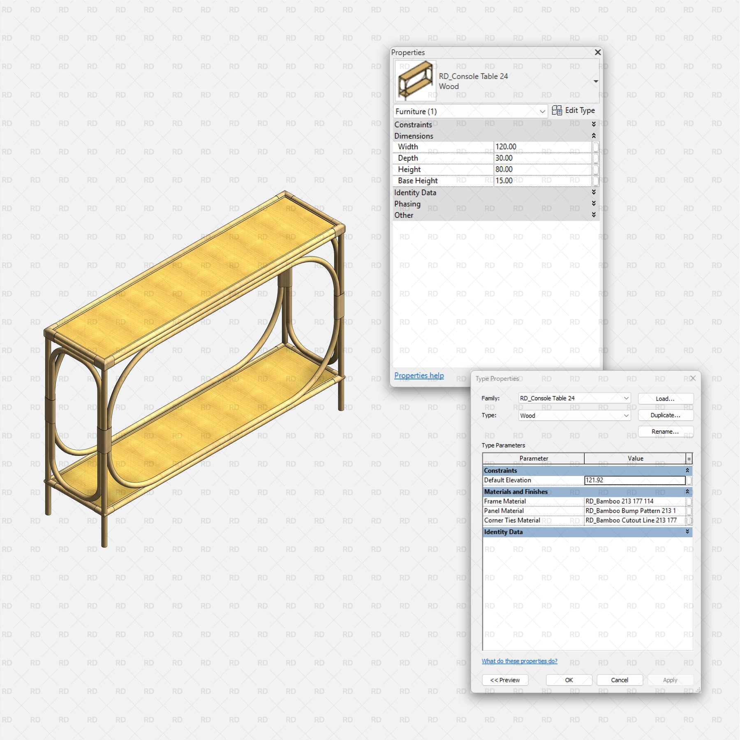Open the Family dropdown in Type Properties
The image size is (740, 740).
[x=626, y=398]
